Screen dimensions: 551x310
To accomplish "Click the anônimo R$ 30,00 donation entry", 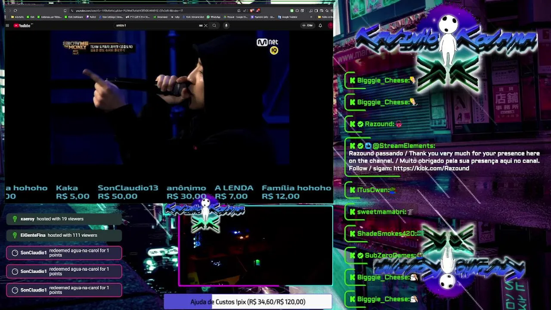I will click(x=186, y=192).
